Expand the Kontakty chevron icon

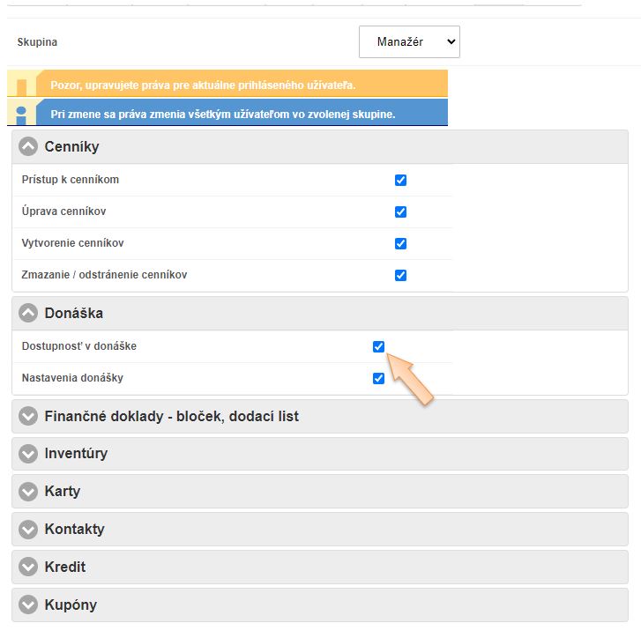(28, 530)
